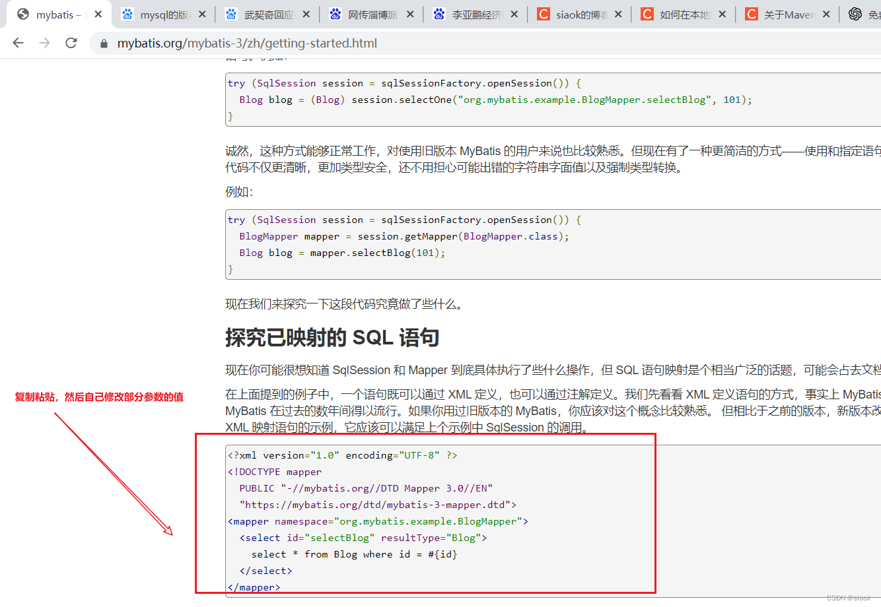
Task: Open the mysql的版 tab
Action: pyautogui.click(x=164, y=15)
